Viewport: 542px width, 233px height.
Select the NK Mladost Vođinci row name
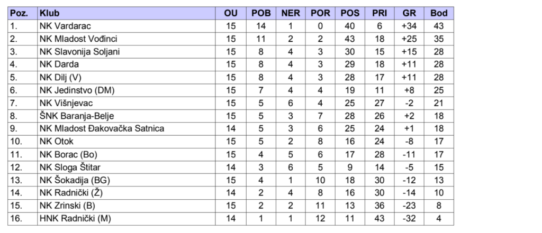coord(78,39)
